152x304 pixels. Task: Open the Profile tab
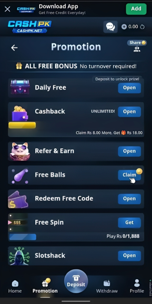coord(137,286)
